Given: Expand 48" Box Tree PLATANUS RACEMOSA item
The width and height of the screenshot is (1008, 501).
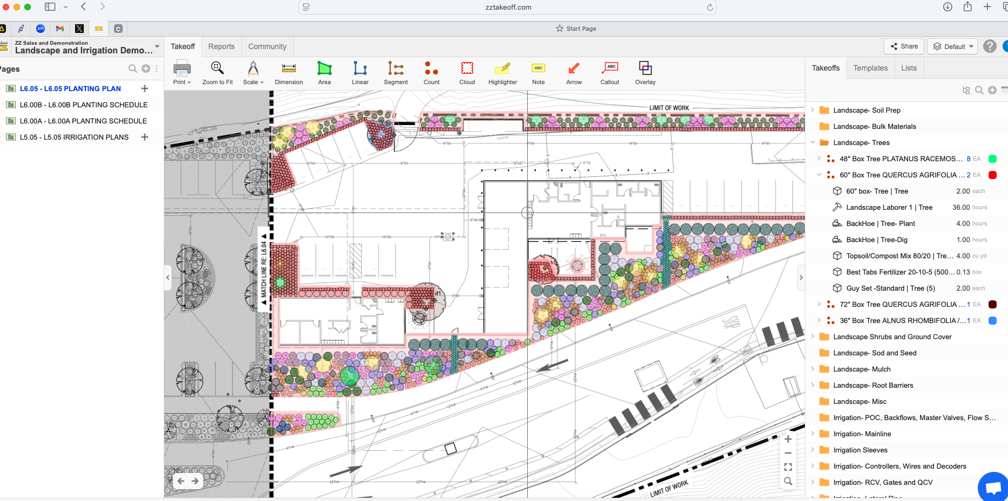Looking at the screenshot, I should tap(819, 159).
